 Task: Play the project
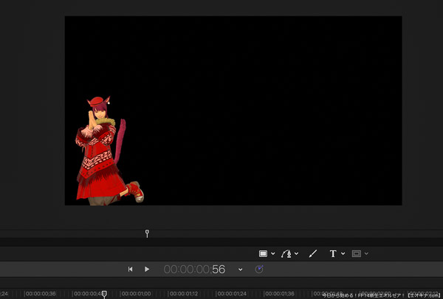147,269
